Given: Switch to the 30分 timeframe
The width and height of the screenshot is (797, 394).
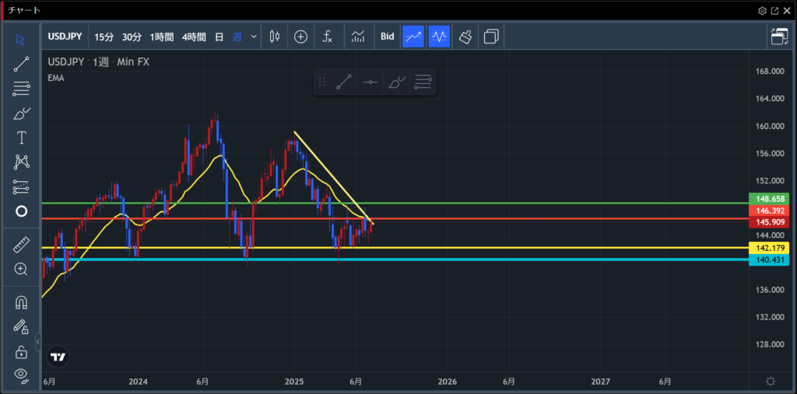Looking at the screenshot, I should click(x=132, y=37).
